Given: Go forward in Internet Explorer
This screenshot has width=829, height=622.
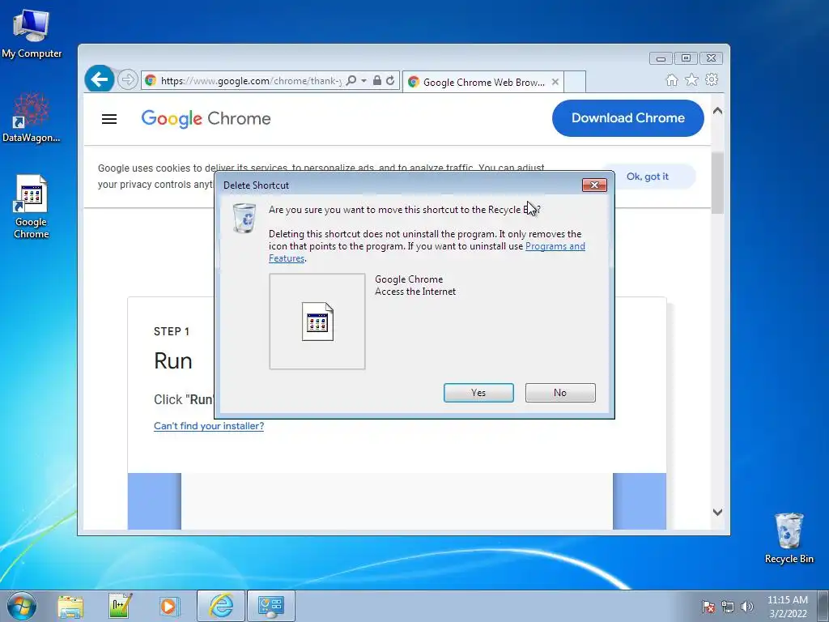Looking at the screenshot, I should pos(127,80).
